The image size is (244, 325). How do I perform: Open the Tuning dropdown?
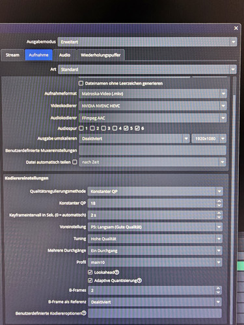(156, 239)
